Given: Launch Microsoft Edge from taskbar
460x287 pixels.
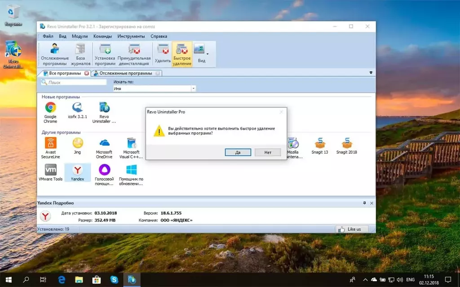Looking at the screenshot, I should [61, 280].
